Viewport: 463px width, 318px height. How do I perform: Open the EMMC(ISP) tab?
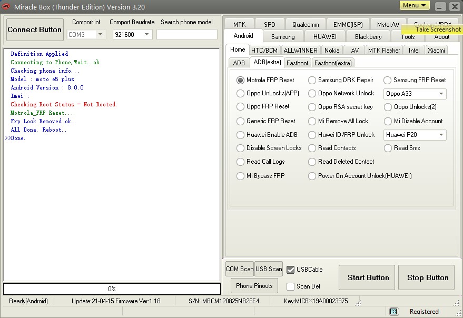(348, 25)
